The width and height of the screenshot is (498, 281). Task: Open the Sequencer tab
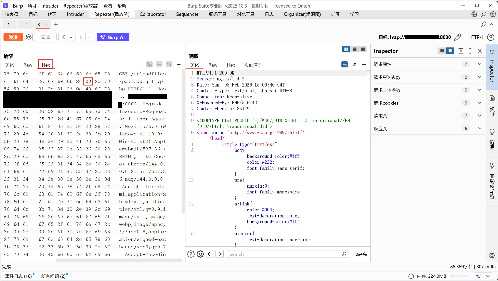click(x=187, y=14)
